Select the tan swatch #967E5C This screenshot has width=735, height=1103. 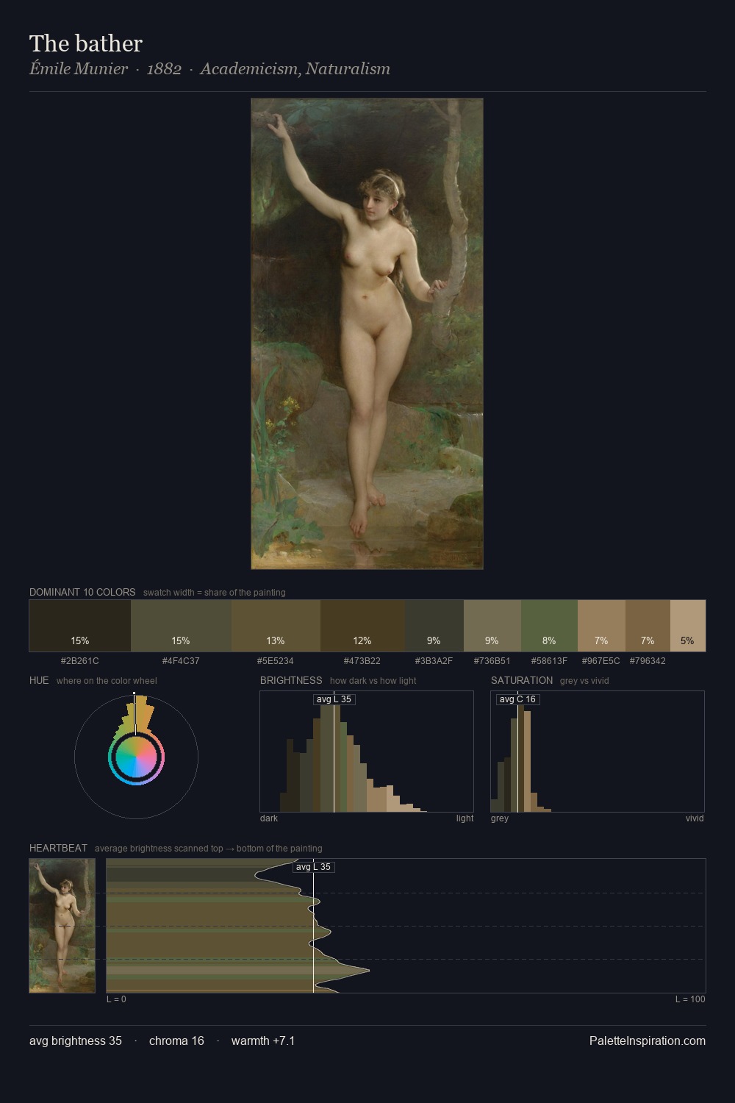point(601,626)
